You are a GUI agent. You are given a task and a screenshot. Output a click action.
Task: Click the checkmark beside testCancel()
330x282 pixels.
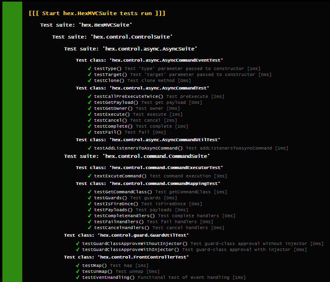pos(89,120)
